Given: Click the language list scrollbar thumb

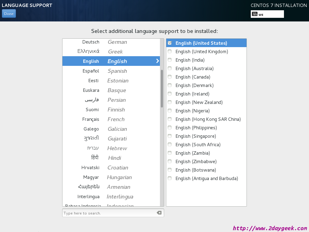Looking at the screenshot, I should [x=162, y=89].
